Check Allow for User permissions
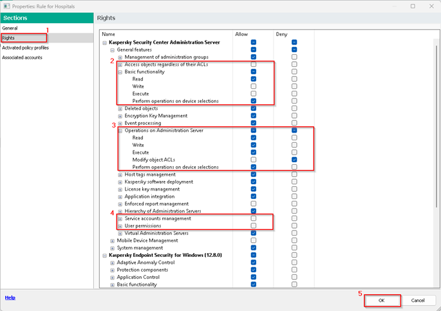441x311 pixels. click(254, 225)
